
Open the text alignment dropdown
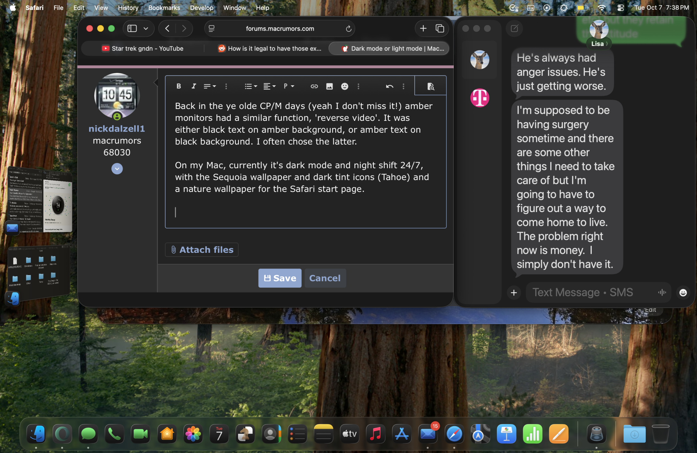coord(269,86)
